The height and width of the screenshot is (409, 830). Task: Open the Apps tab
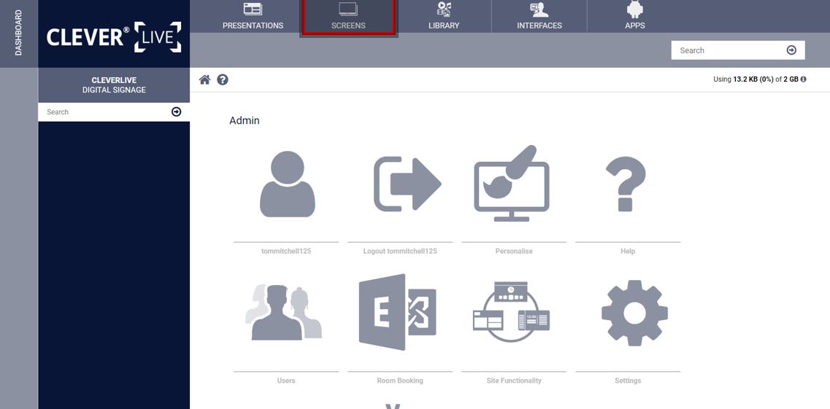634,16
